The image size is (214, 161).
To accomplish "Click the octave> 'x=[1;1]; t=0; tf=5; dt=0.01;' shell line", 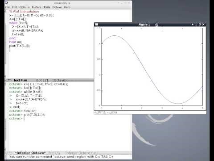I will pos(39,84).
